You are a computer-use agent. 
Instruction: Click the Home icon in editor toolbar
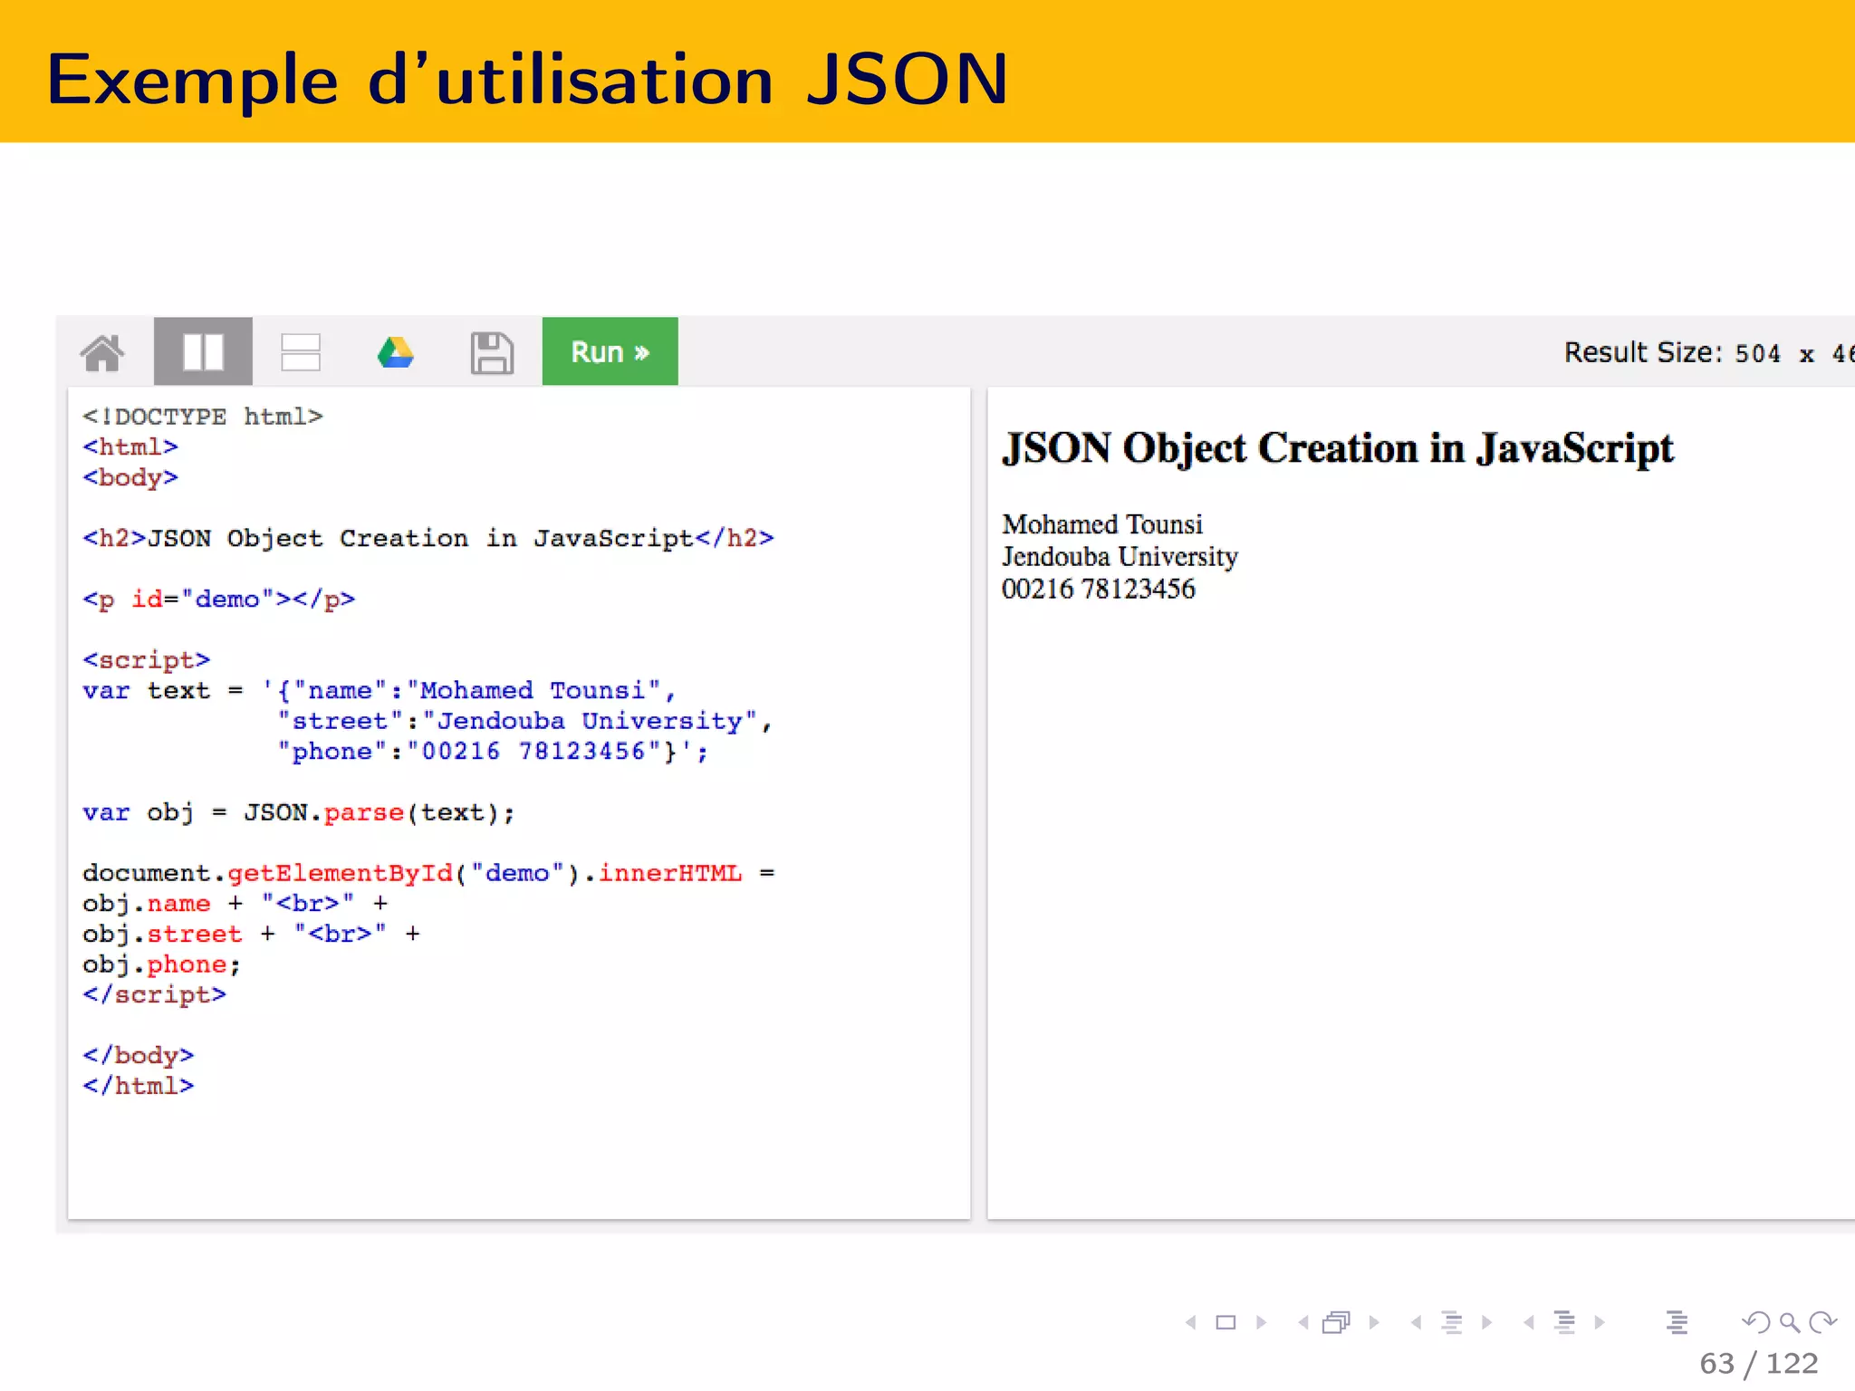[102, 352]
